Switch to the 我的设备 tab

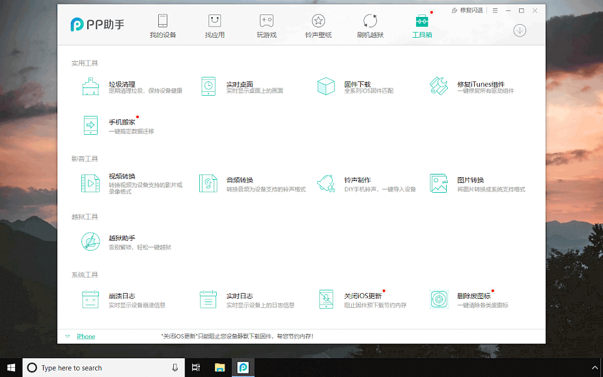click(163, 26)
